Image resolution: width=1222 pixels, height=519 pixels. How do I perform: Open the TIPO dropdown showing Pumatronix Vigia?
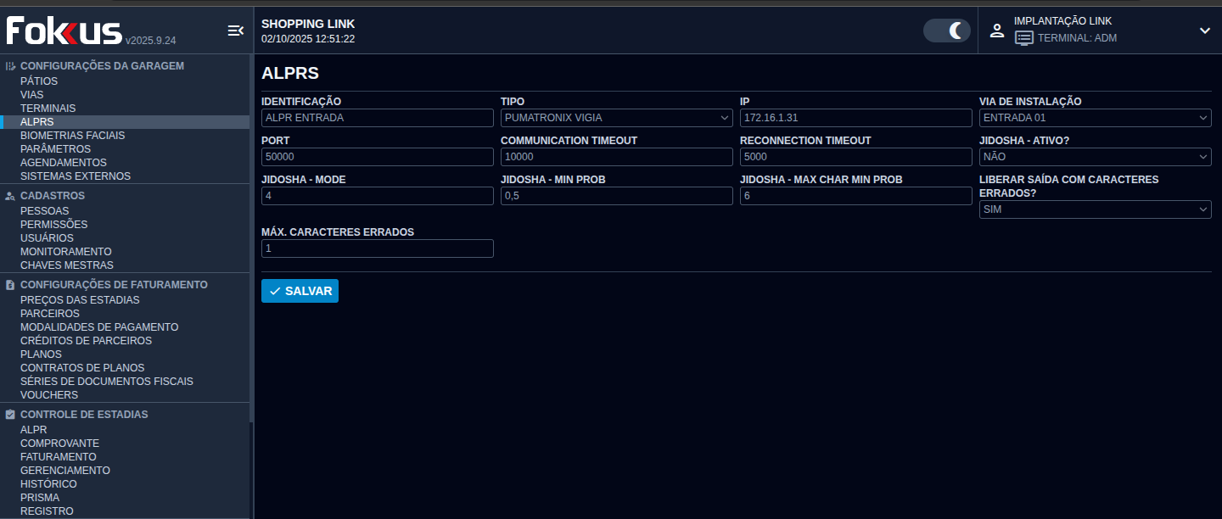[616, 118]
